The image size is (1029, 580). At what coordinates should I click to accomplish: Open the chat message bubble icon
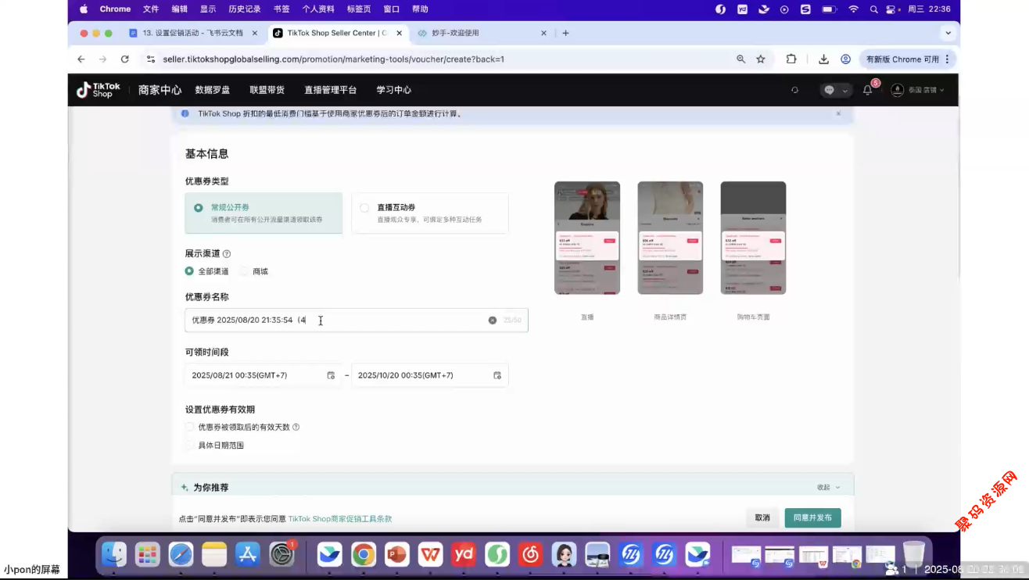(830, 90)
